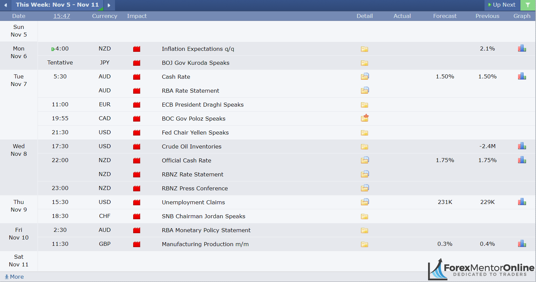Click red impact icon for Fed Chair Yellen Speaks

click(x=136, y=133)
